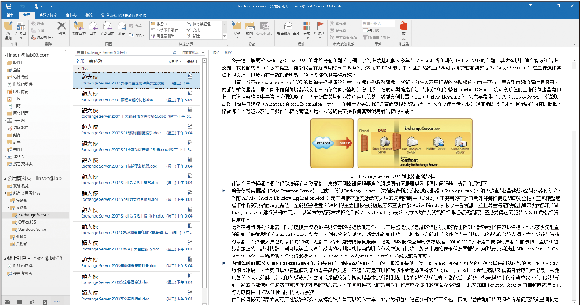
Task: Click the search magnifier icon in search box
Action: [x=175, y=53]
